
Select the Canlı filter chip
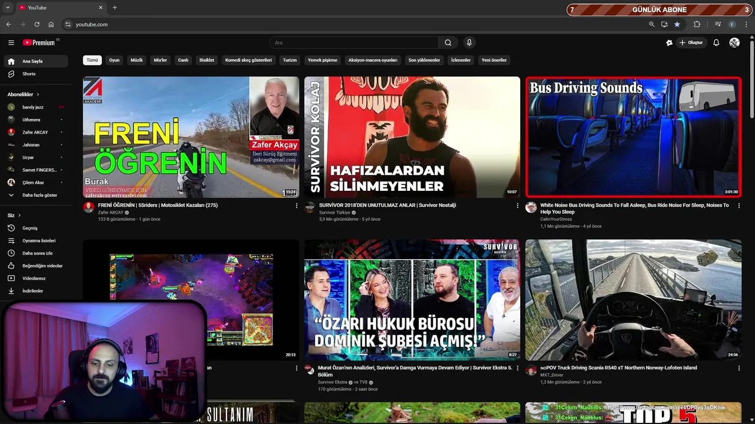point(183,60)
